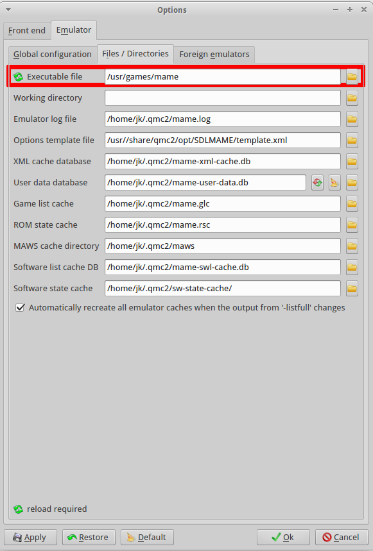Viewport: 373px width, 551px height.
Task: Click the User data database broom icon
Action: click(x=334, y=182)
